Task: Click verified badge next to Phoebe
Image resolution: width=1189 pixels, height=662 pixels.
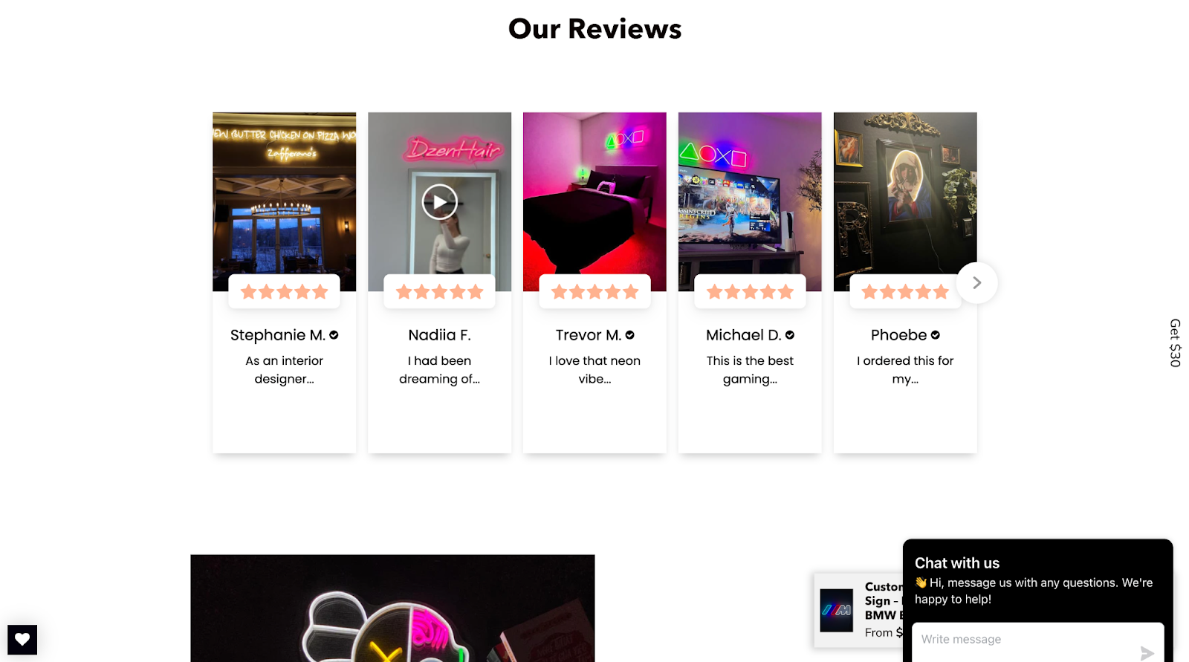Action: pos(936,335)
